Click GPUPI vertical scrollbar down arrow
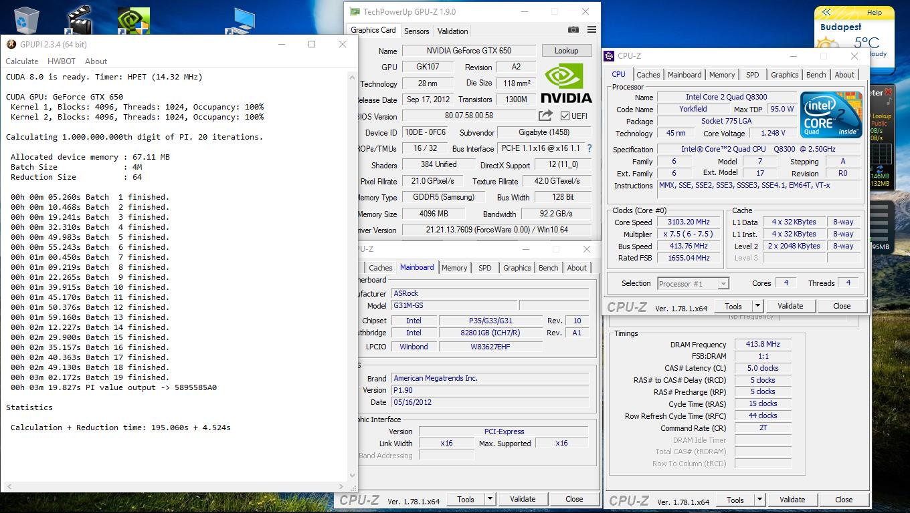This screenshot has width=910, height=513. [x=353, y=477]
